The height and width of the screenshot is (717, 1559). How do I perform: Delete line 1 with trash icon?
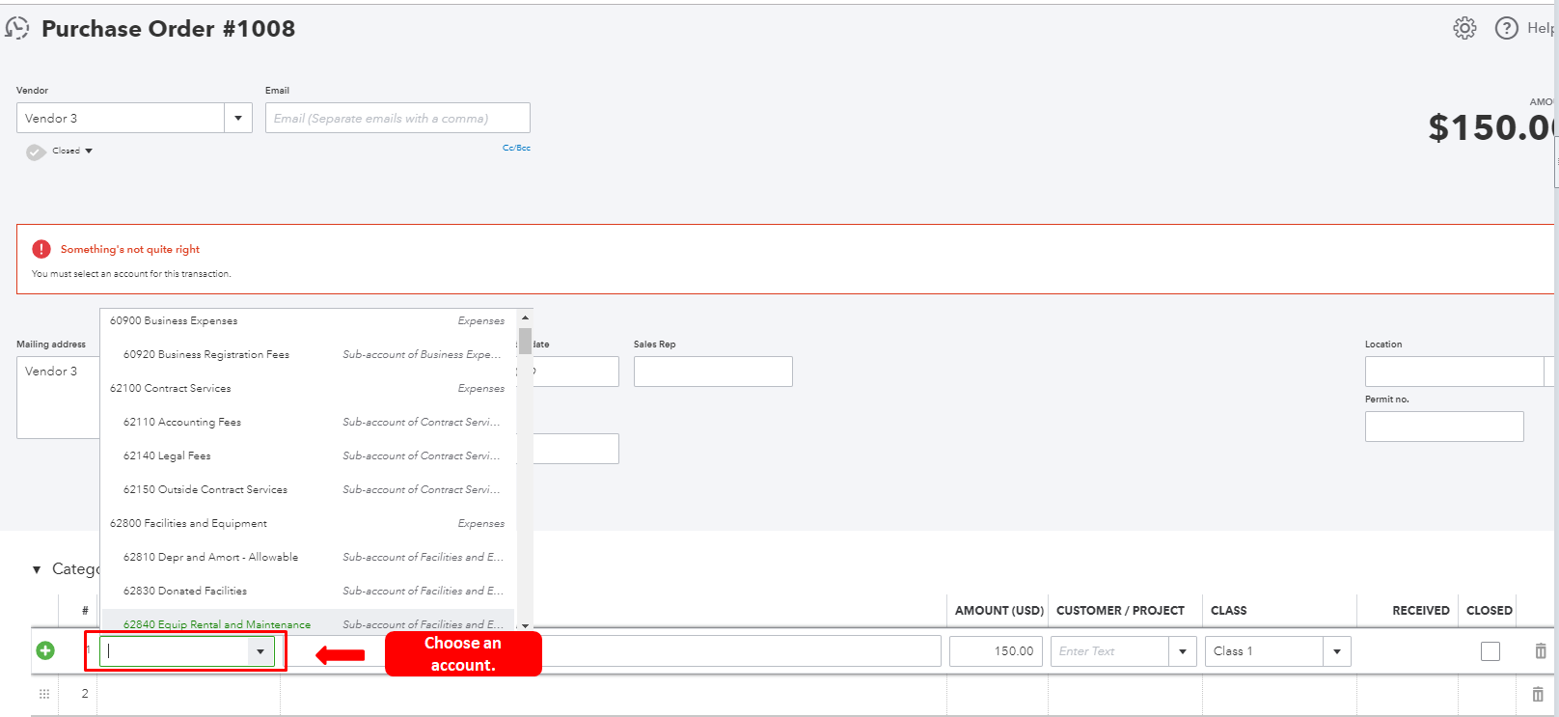coord(1540,651)
